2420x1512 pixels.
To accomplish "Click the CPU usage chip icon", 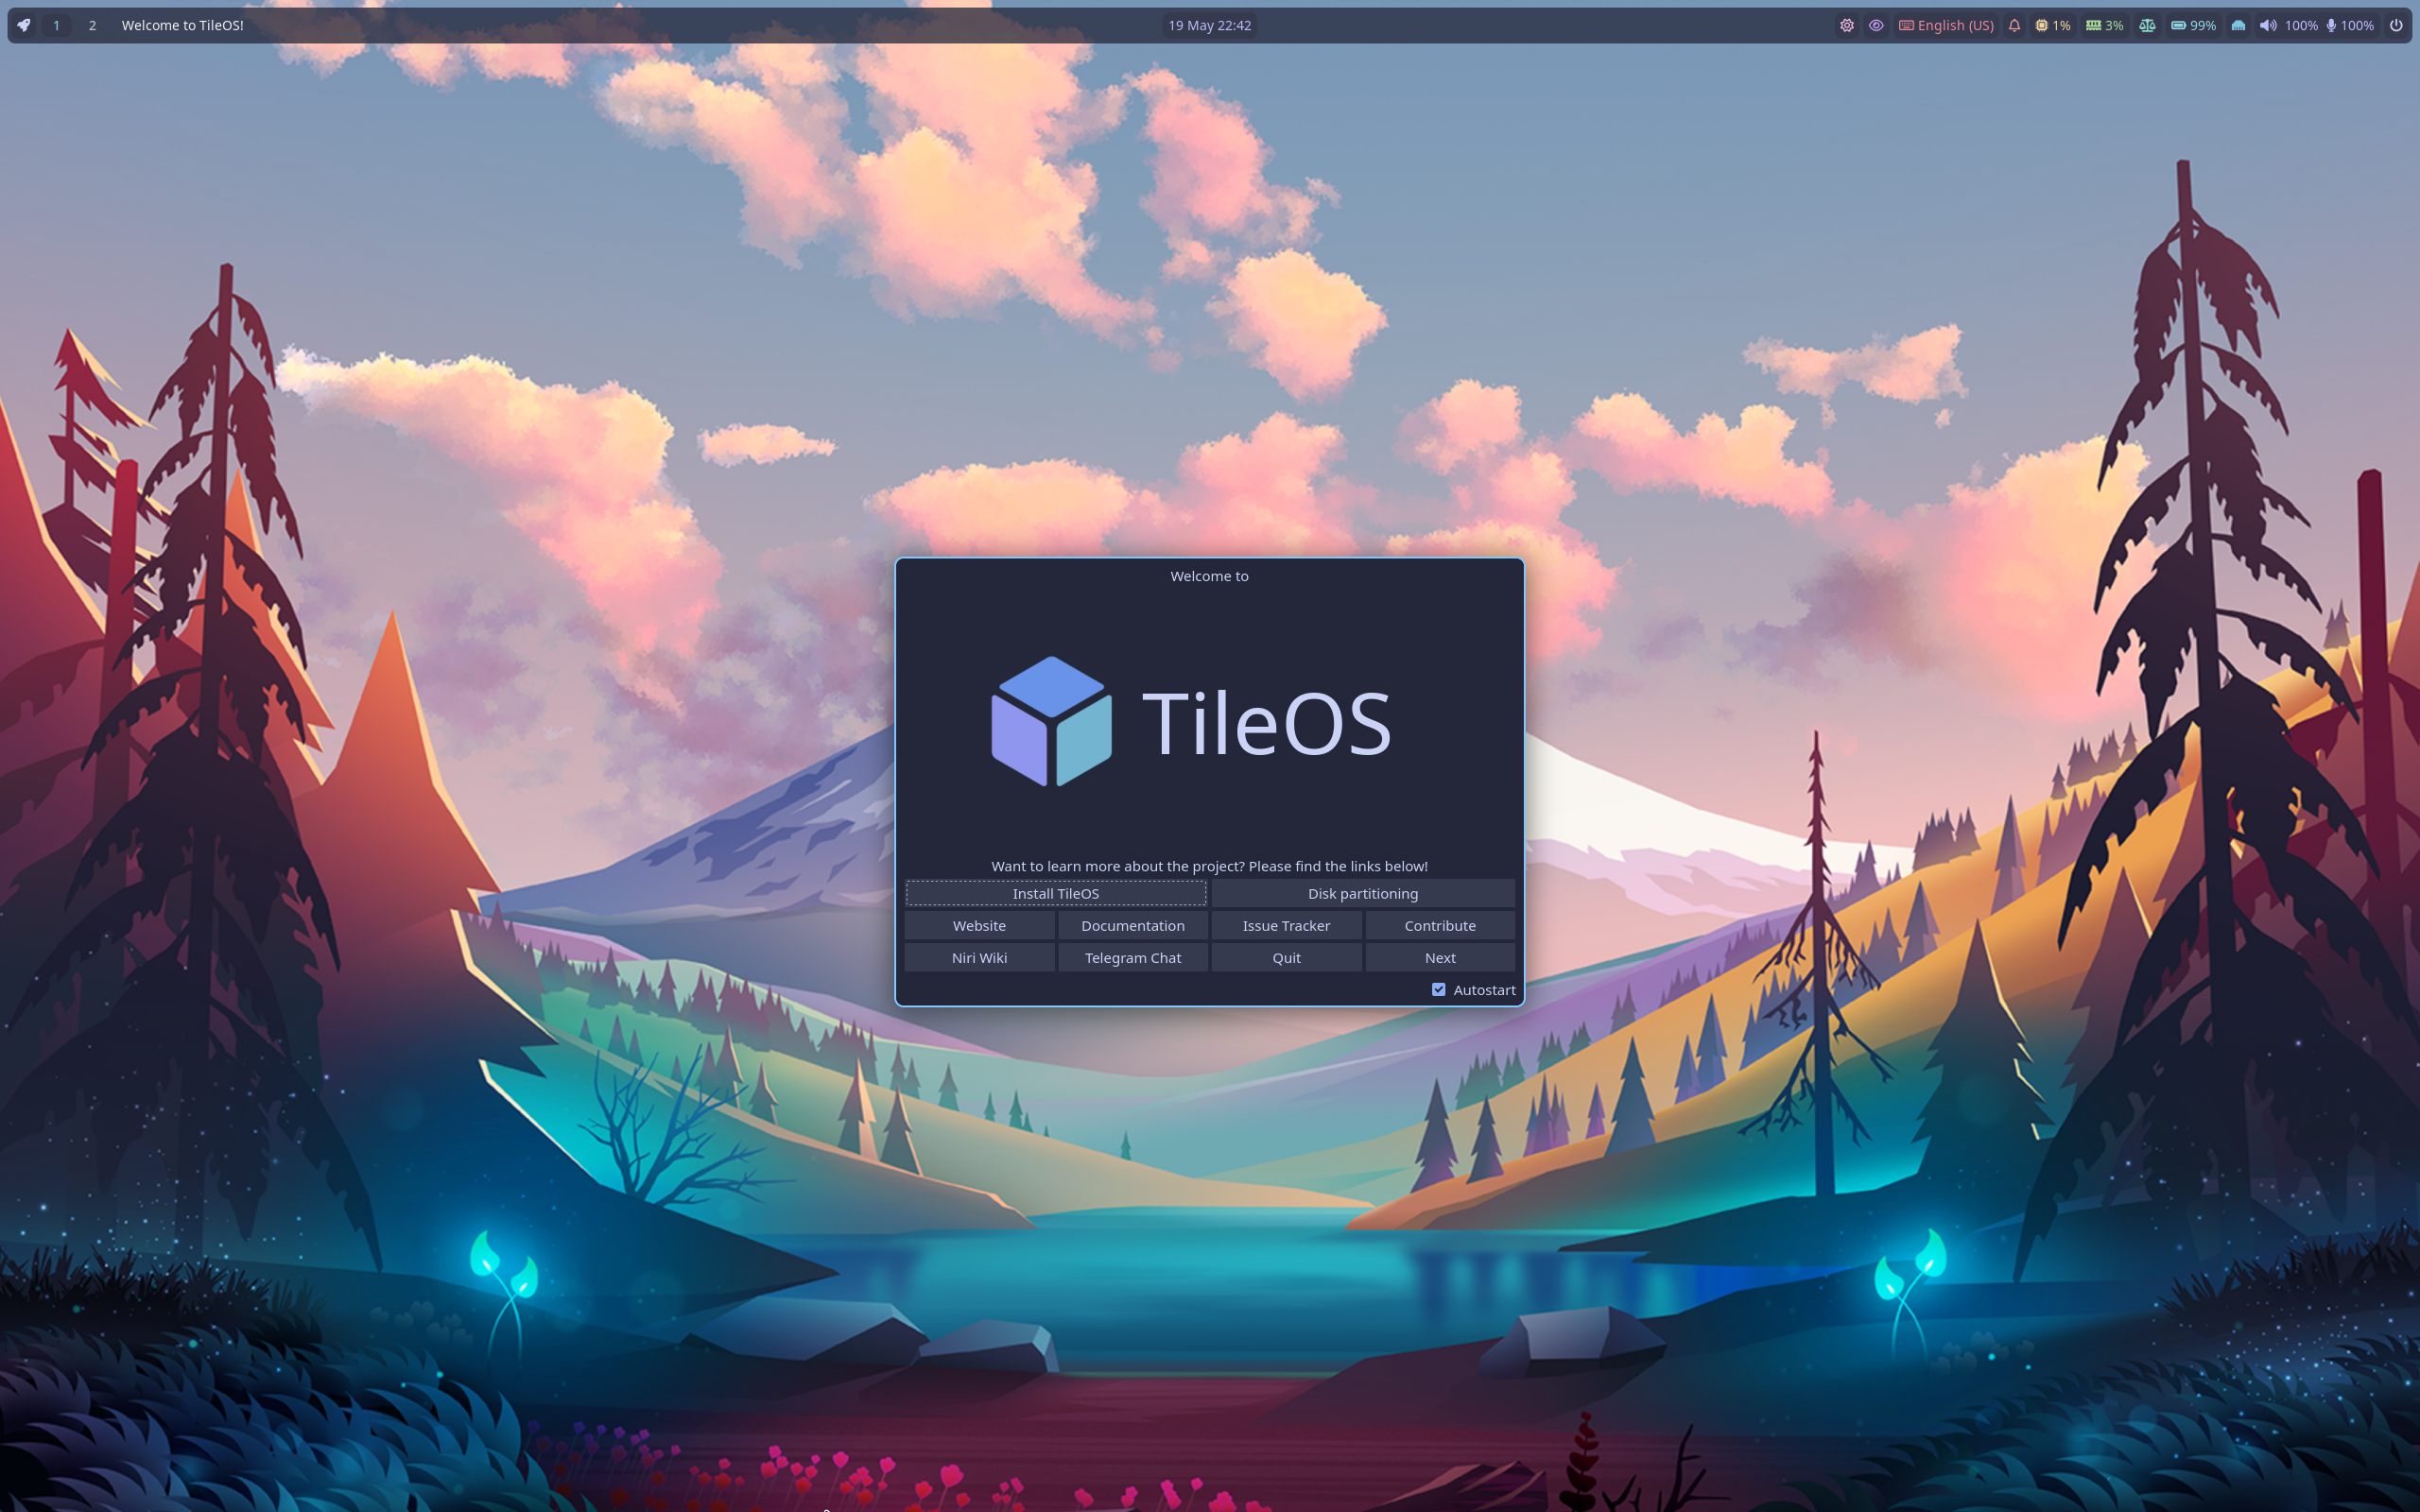I will [x=2041, y=25].
